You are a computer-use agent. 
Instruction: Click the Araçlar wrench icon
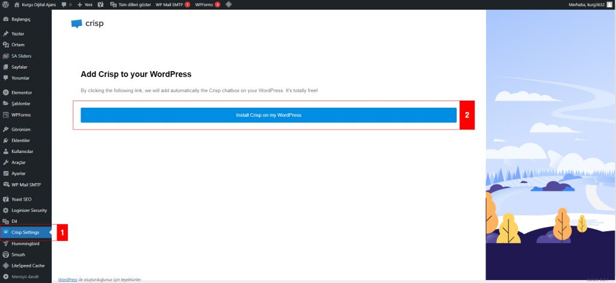[x=5, y=163]
